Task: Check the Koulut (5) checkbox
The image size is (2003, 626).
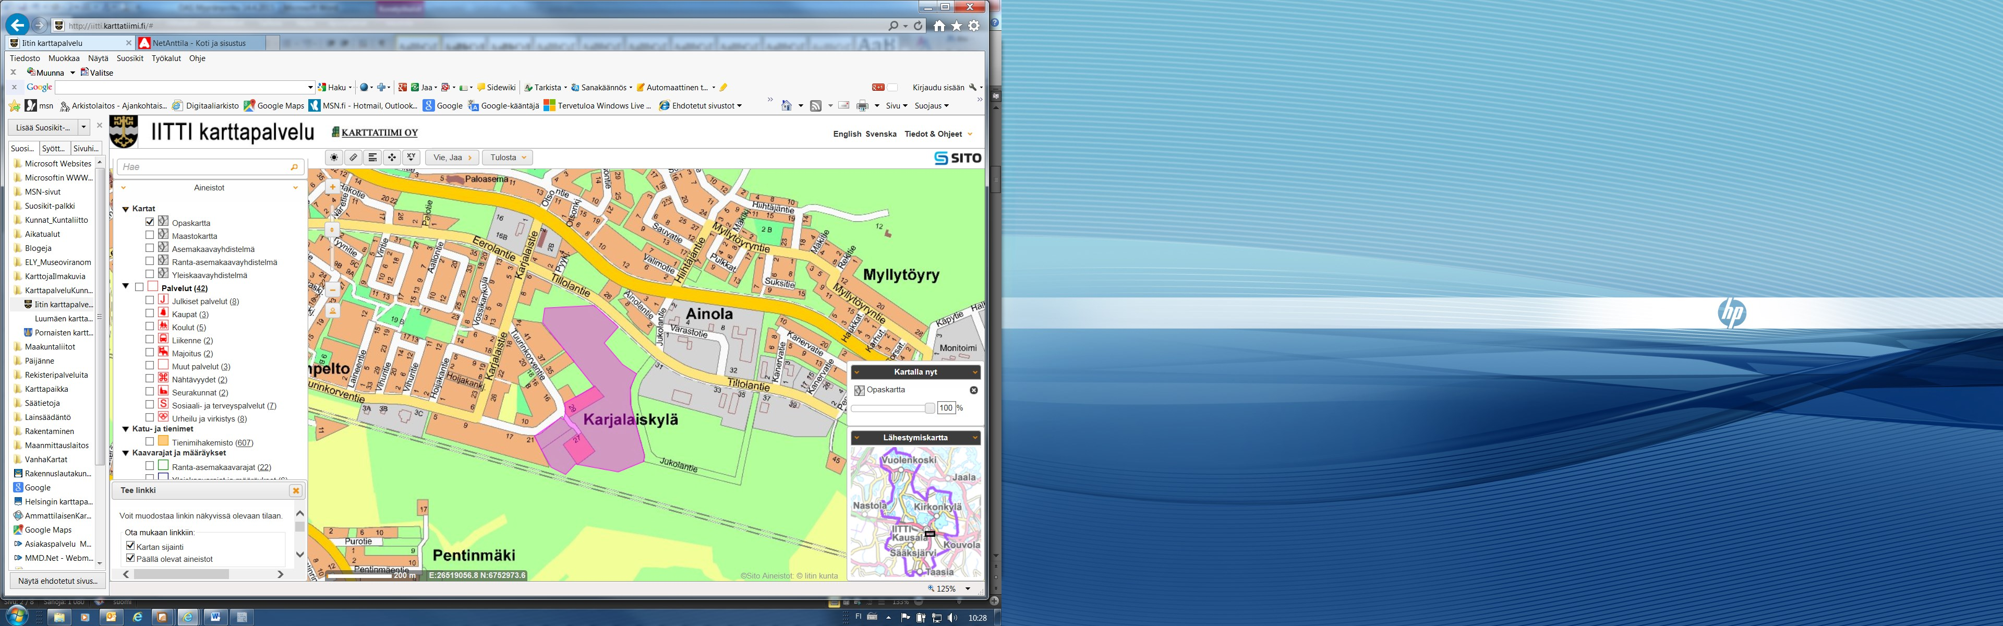Action: (150, 328)
